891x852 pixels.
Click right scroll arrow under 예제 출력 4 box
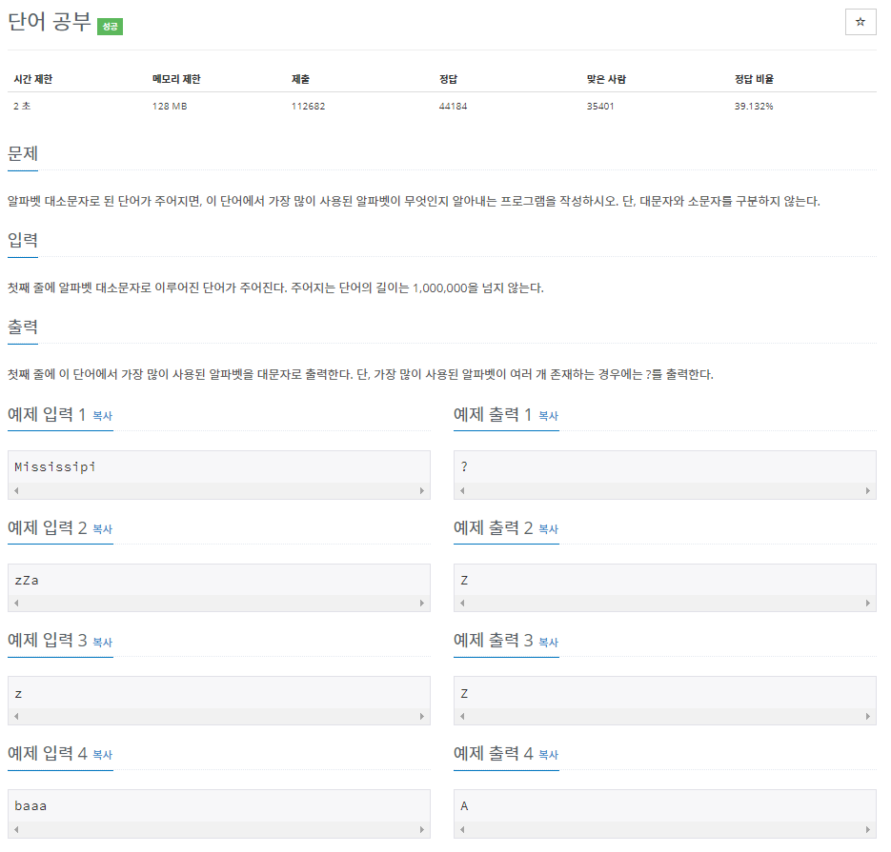pyautogui.click(x=868, y=829)
